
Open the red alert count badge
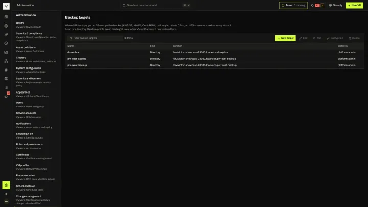317,5
